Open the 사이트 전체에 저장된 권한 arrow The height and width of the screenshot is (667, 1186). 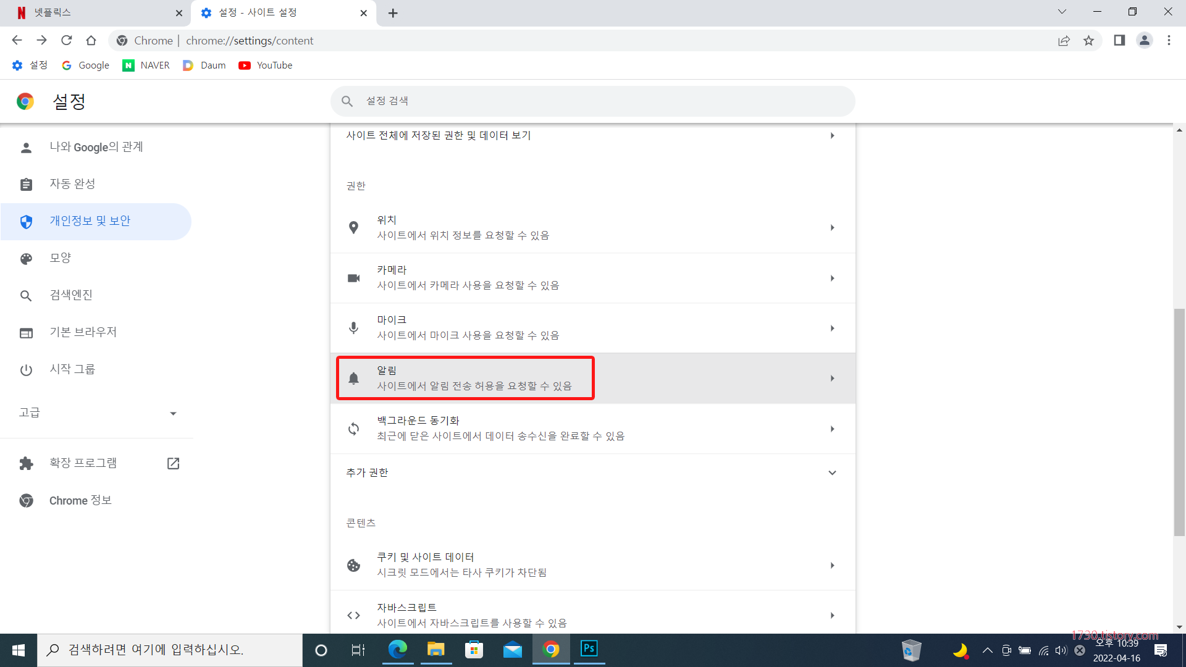tap(832, 135)
